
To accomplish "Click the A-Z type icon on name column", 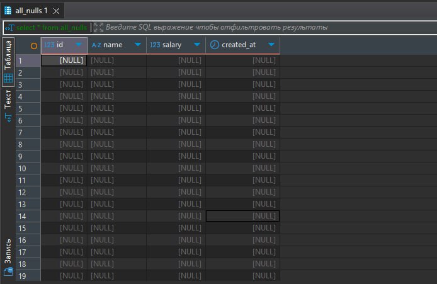I will click(96, 45).
